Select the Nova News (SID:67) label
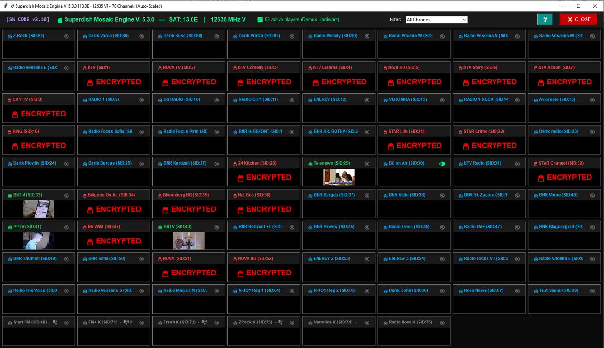This screenshot has height=348, width=604. tap(484, 290)
